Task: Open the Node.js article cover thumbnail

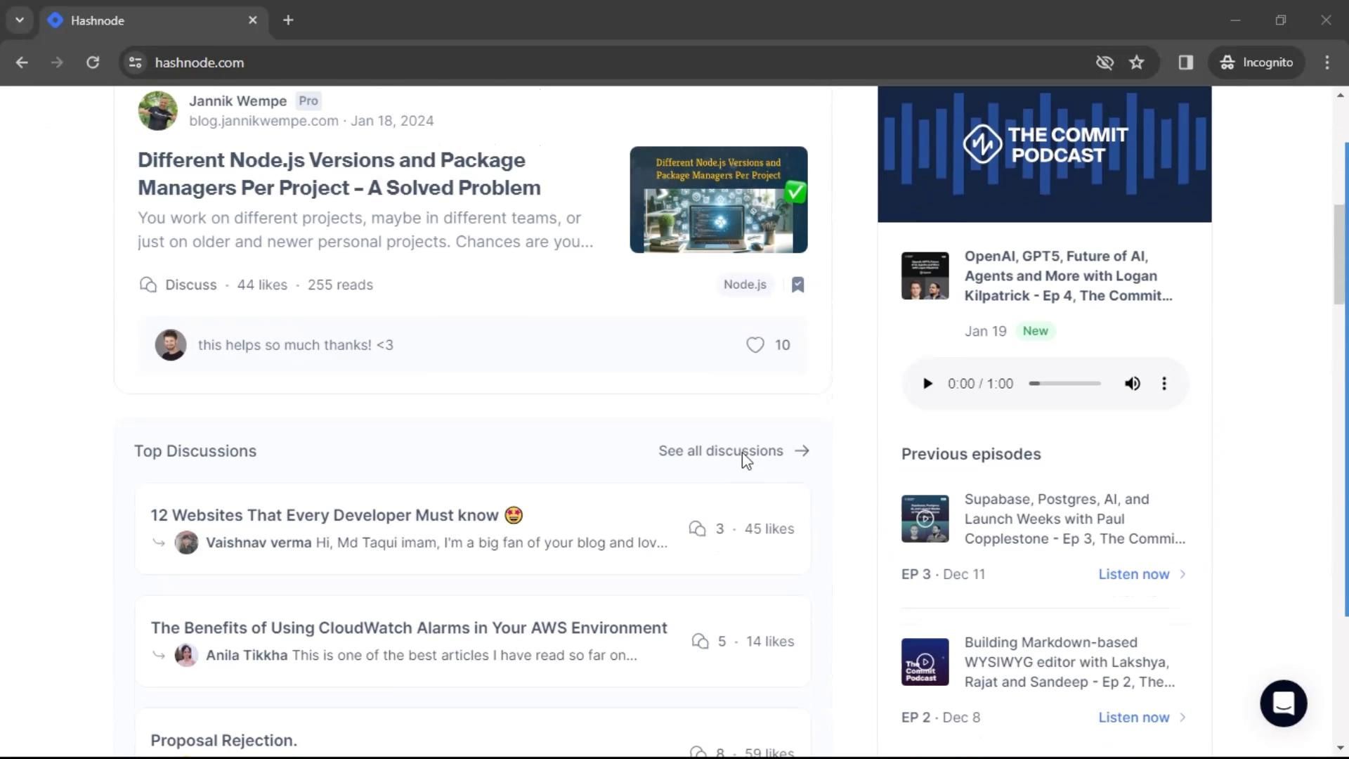Action: point(718,200)
